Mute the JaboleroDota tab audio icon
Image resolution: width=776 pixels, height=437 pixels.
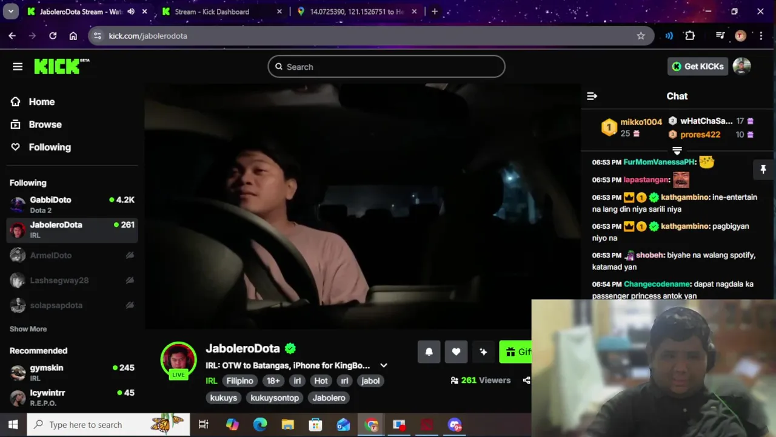(x=131, y=12)
